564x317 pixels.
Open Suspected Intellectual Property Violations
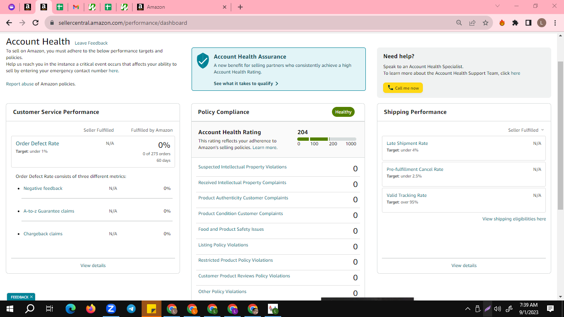click(x=242, y=167)
